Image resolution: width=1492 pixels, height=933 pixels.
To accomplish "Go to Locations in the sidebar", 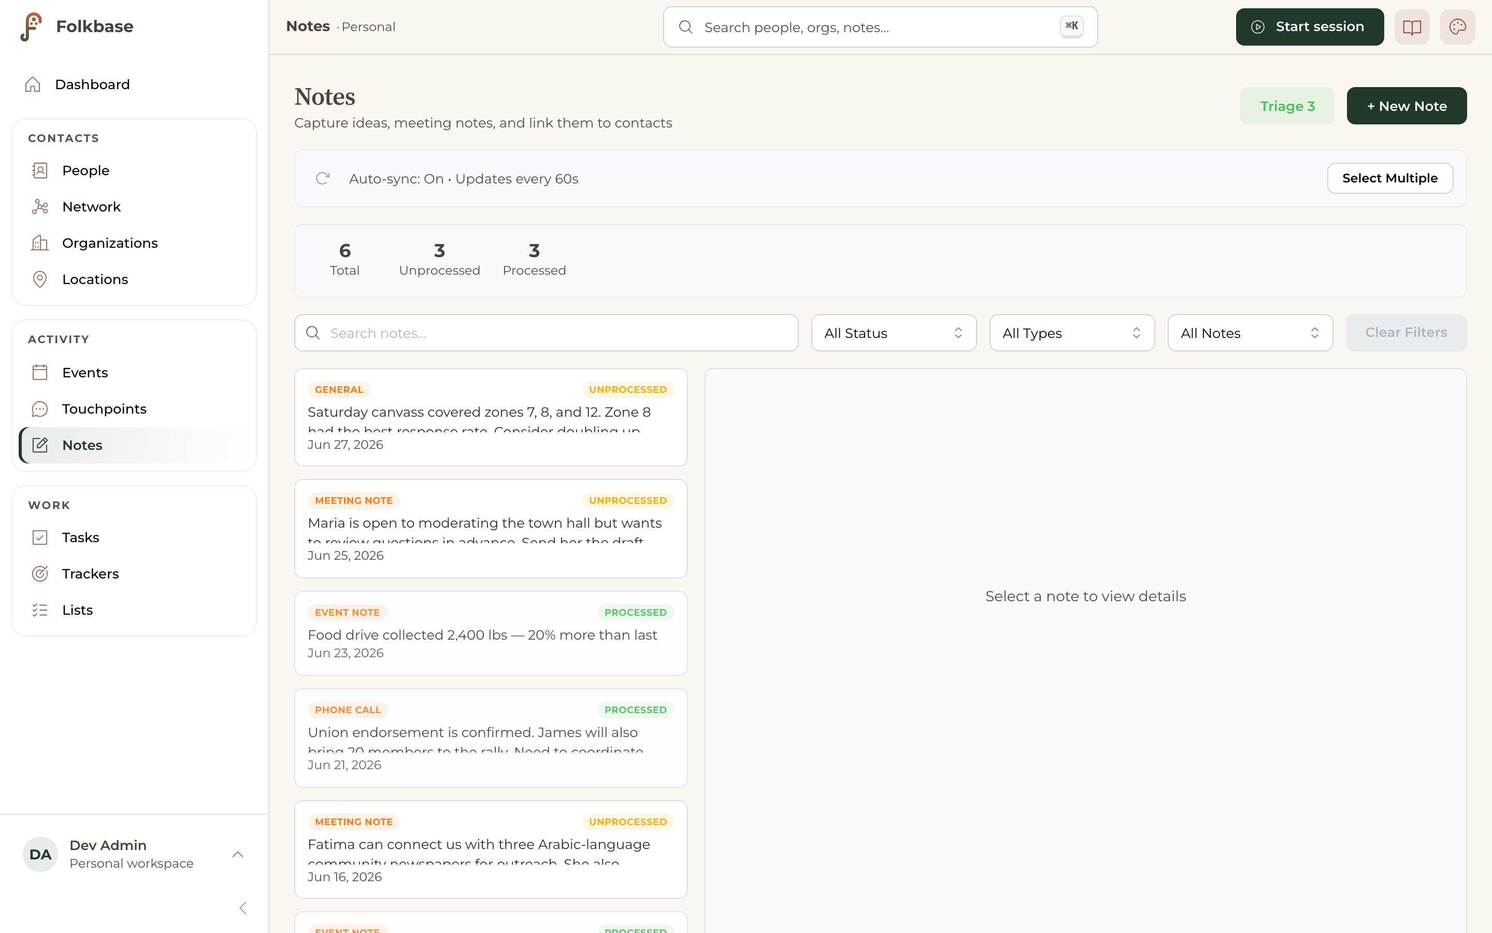I will (134, 279).
